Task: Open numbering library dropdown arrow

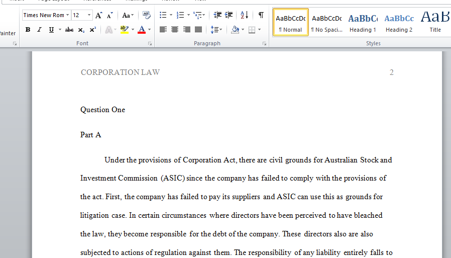Action: (x=188, y=15)
